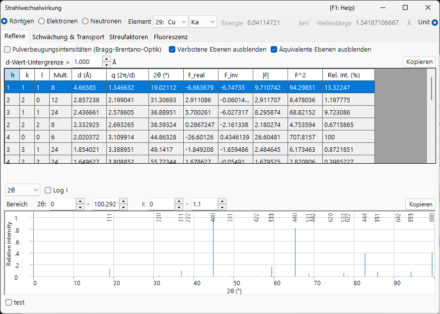The width and height of the screenshot is (440, 314).
Task: Uncheck Äquivalente Ebenen ausblenden
Action: pos(321,50)
